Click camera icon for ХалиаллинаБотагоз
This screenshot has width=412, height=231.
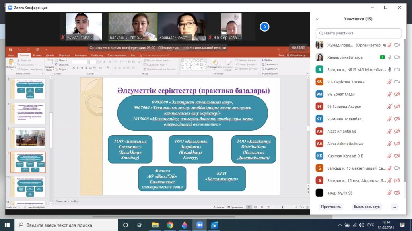[x=397, y=57]
